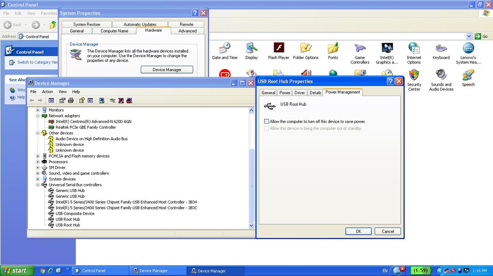Click the Print icon in Device Manager toolbar
Image resolution: width=493 pixels, height=276 pixels.
pos(71,100)
